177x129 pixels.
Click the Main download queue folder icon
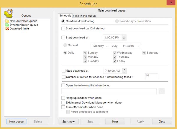(x=7, y=21)
